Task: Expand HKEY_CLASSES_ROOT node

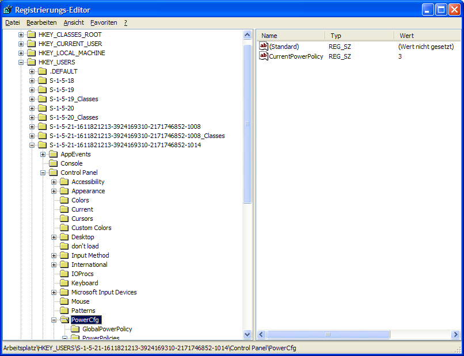Action: (x=21, y=35)
